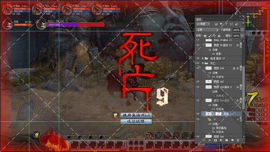Click the lock all padlock icon
The image size is (270, 152).
pyautogui.click(x=219, y=36)
